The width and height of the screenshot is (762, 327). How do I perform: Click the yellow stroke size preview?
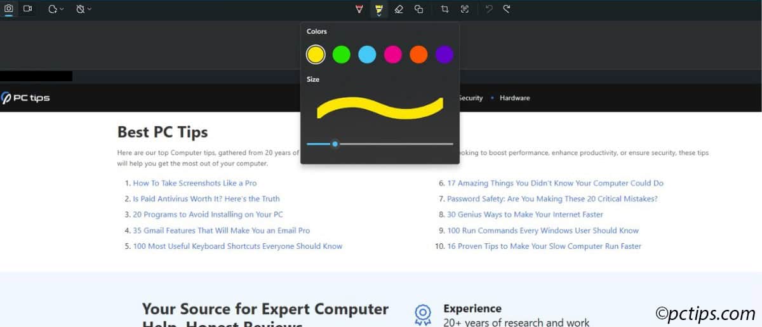(x=380, y=108)
